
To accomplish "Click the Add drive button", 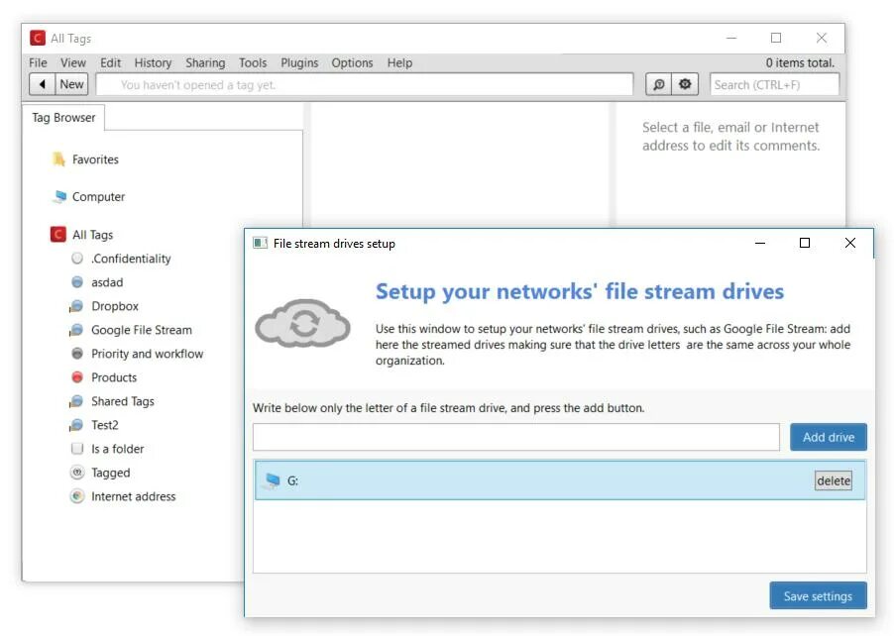I will (829, 437).
